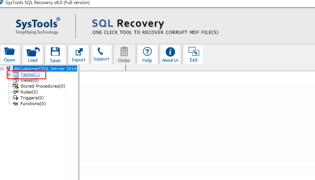Select dbCustomer(SQL Server 2014) tree root
315x180 pixels.
pyautogui.click(x=45, y=69)
